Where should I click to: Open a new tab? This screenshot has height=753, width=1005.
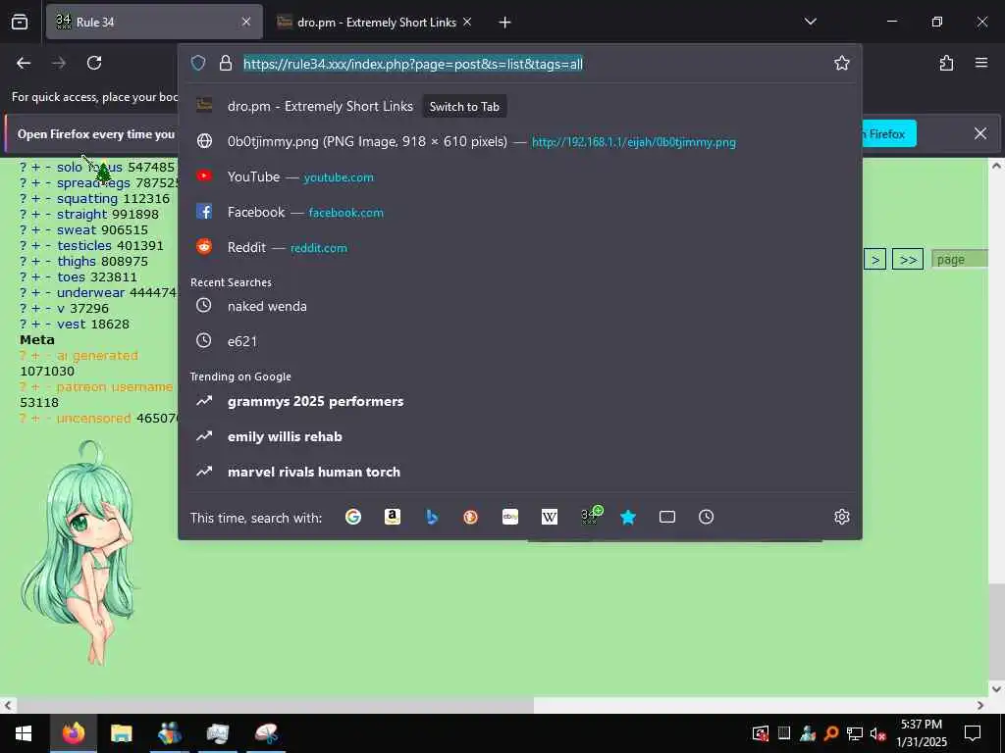click(504, 23)
